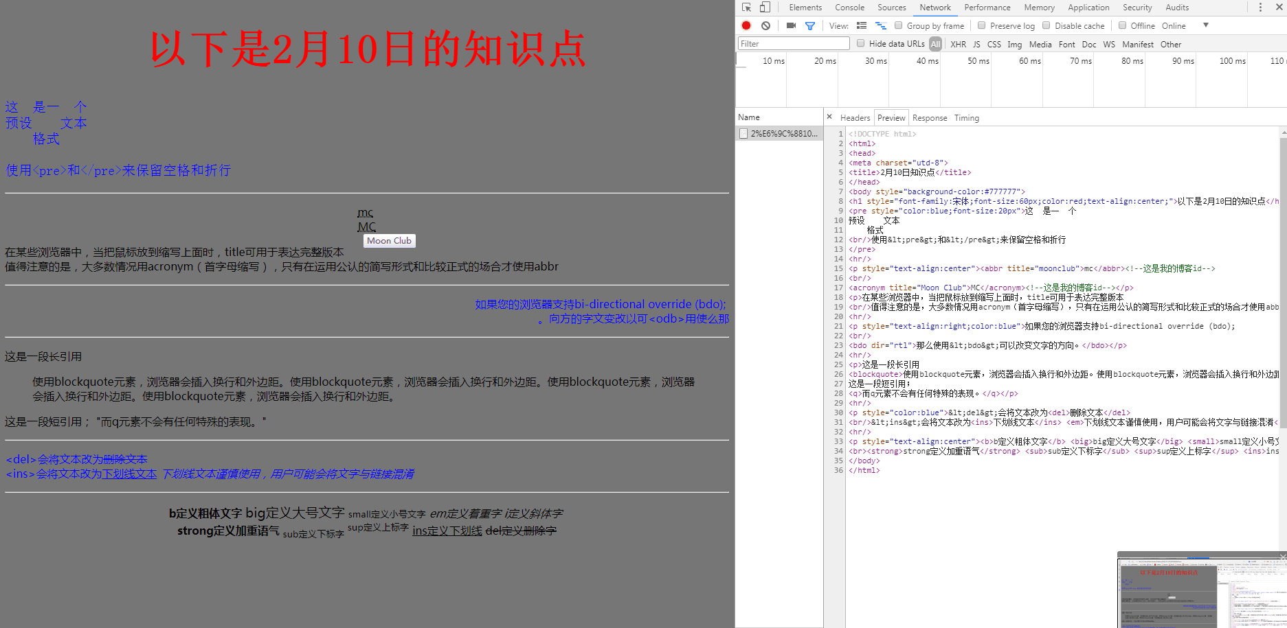
Task: Open the Audits tab
Action: pyautogui.click(x=1177, y=8)
